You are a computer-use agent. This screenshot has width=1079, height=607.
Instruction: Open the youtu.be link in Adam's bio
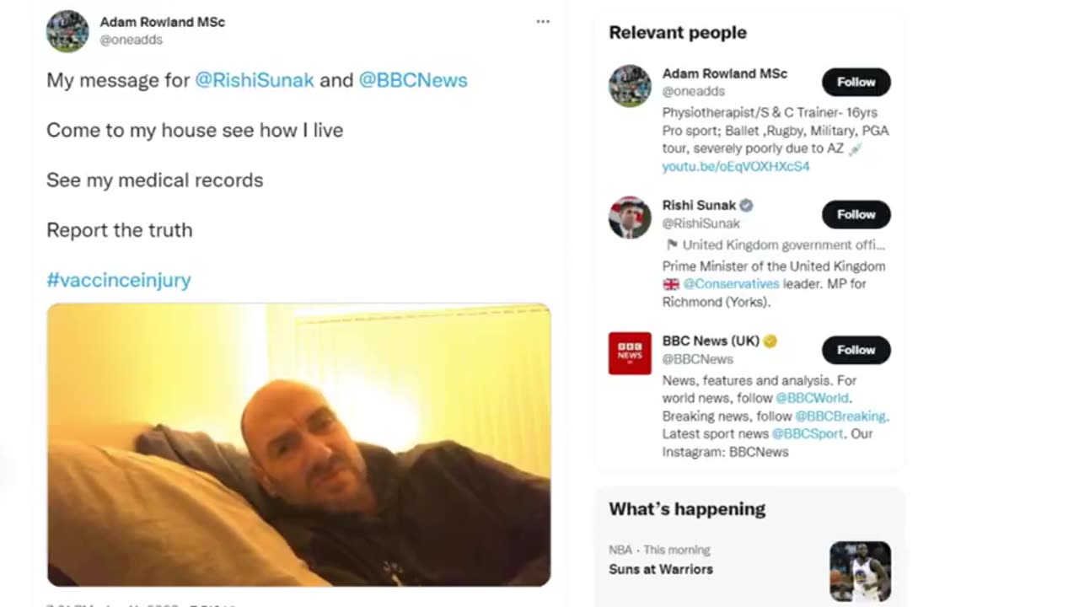click(x=736, y=166)
